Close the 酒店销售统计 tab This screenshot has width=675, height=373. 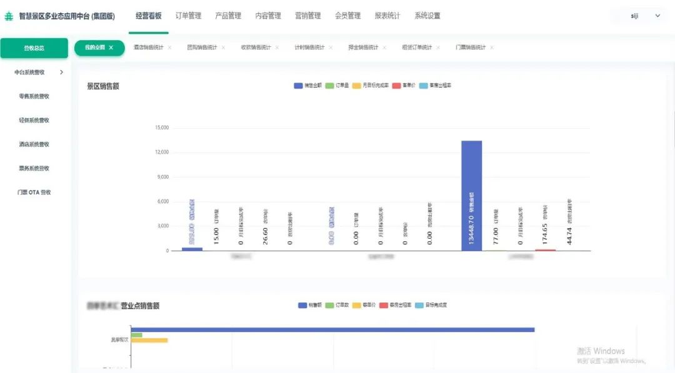(x=169, y=47)
